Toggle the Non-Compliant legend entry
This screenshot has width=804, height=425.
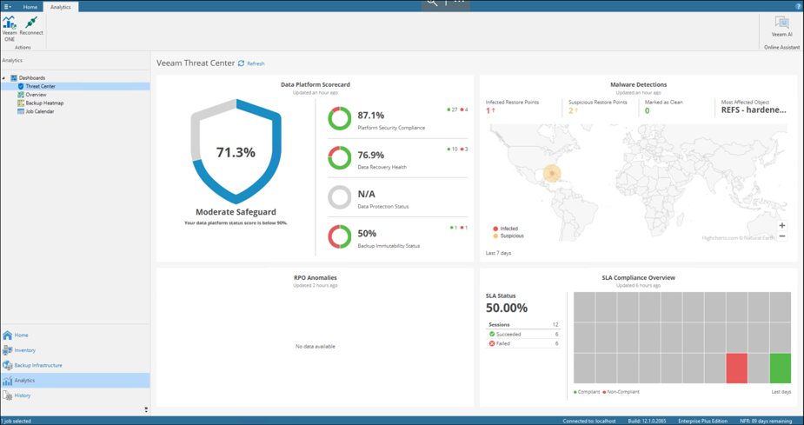click(x=621, y=392)
